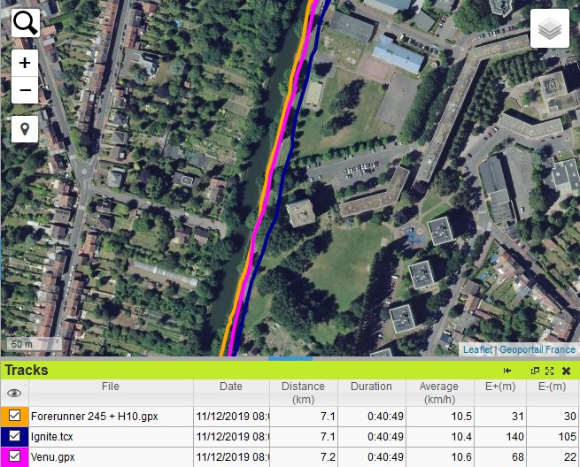Screen dimensions: 580x467
Task: Sort tracks by the Date column header
Action: coord(230,387)
